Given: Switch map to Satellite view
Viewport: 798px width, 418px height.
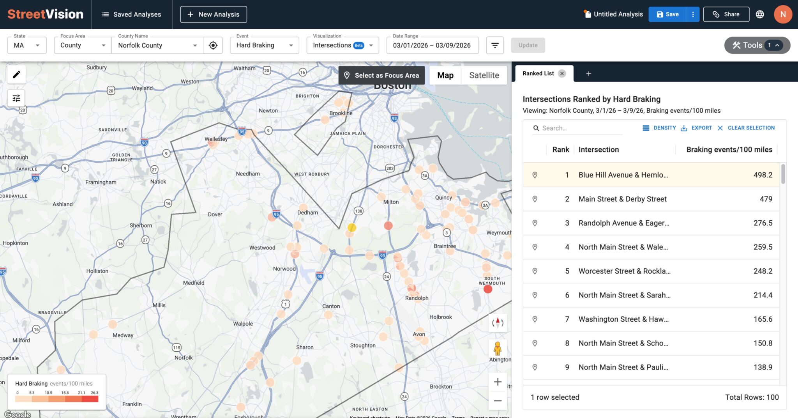Looking at the screenshot, I should click(484, 75).
